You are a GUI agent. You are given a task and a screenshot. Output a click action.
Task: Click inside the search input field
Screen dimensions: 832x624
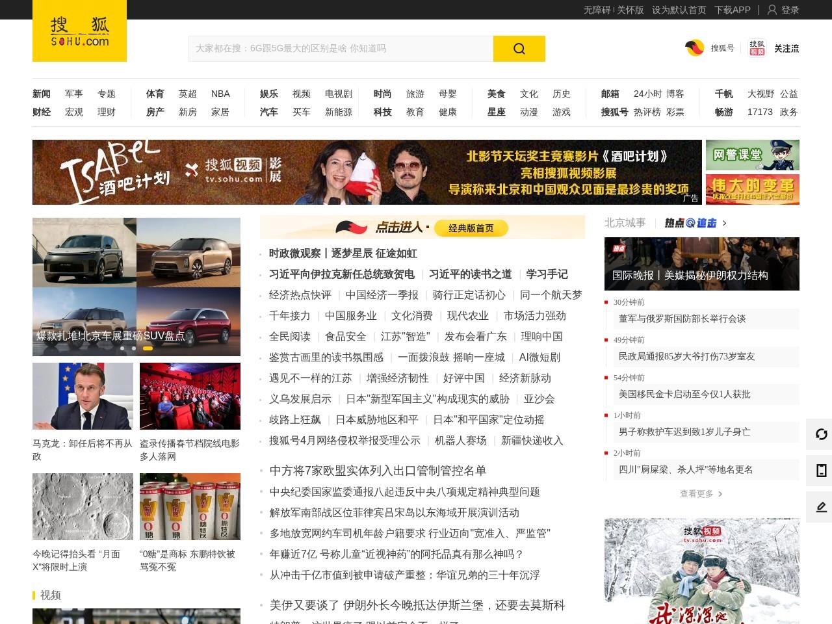click(x=338, y=48)
